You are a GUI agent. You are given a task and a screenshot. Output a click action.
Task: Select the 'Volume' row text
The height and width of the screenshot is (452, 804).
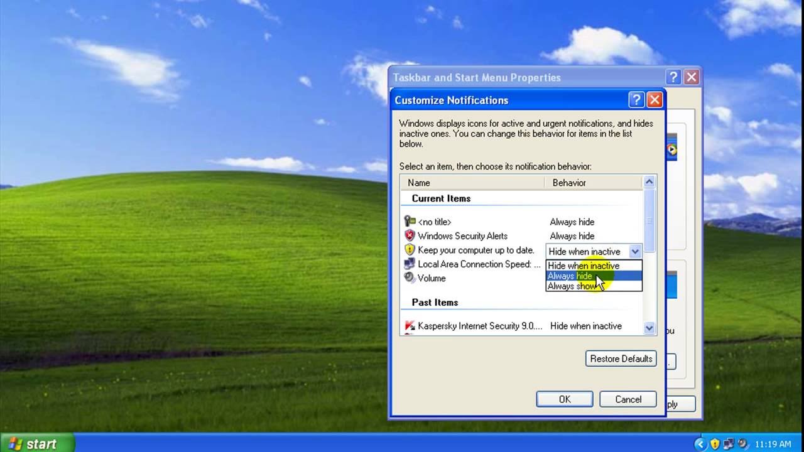432,278
